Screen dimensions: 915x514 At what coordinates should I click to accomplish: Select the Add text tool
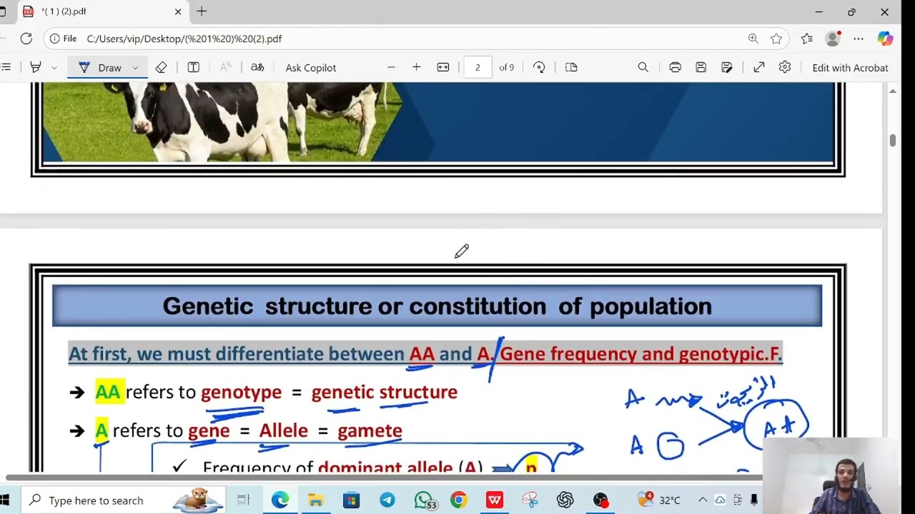193,67
